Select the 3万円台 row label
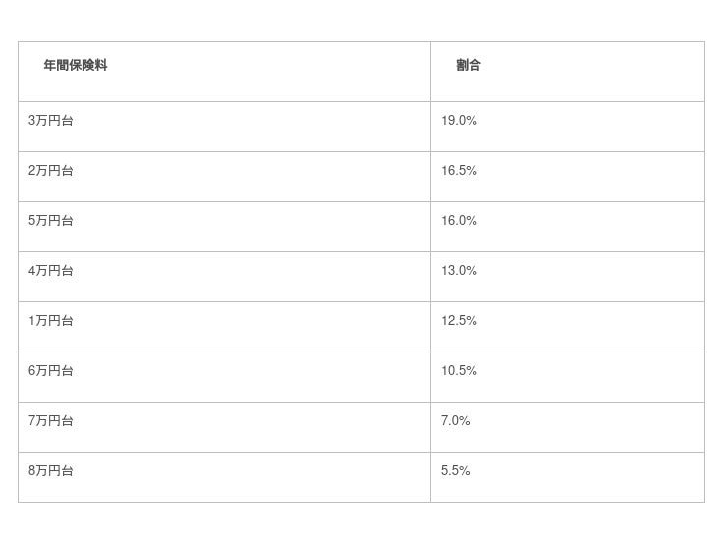The image size is (727, 542). tap(51, 121)
